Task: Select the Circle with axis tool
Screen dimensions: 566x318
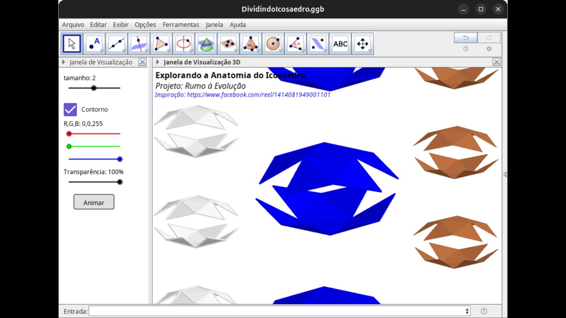Action: 184,44
